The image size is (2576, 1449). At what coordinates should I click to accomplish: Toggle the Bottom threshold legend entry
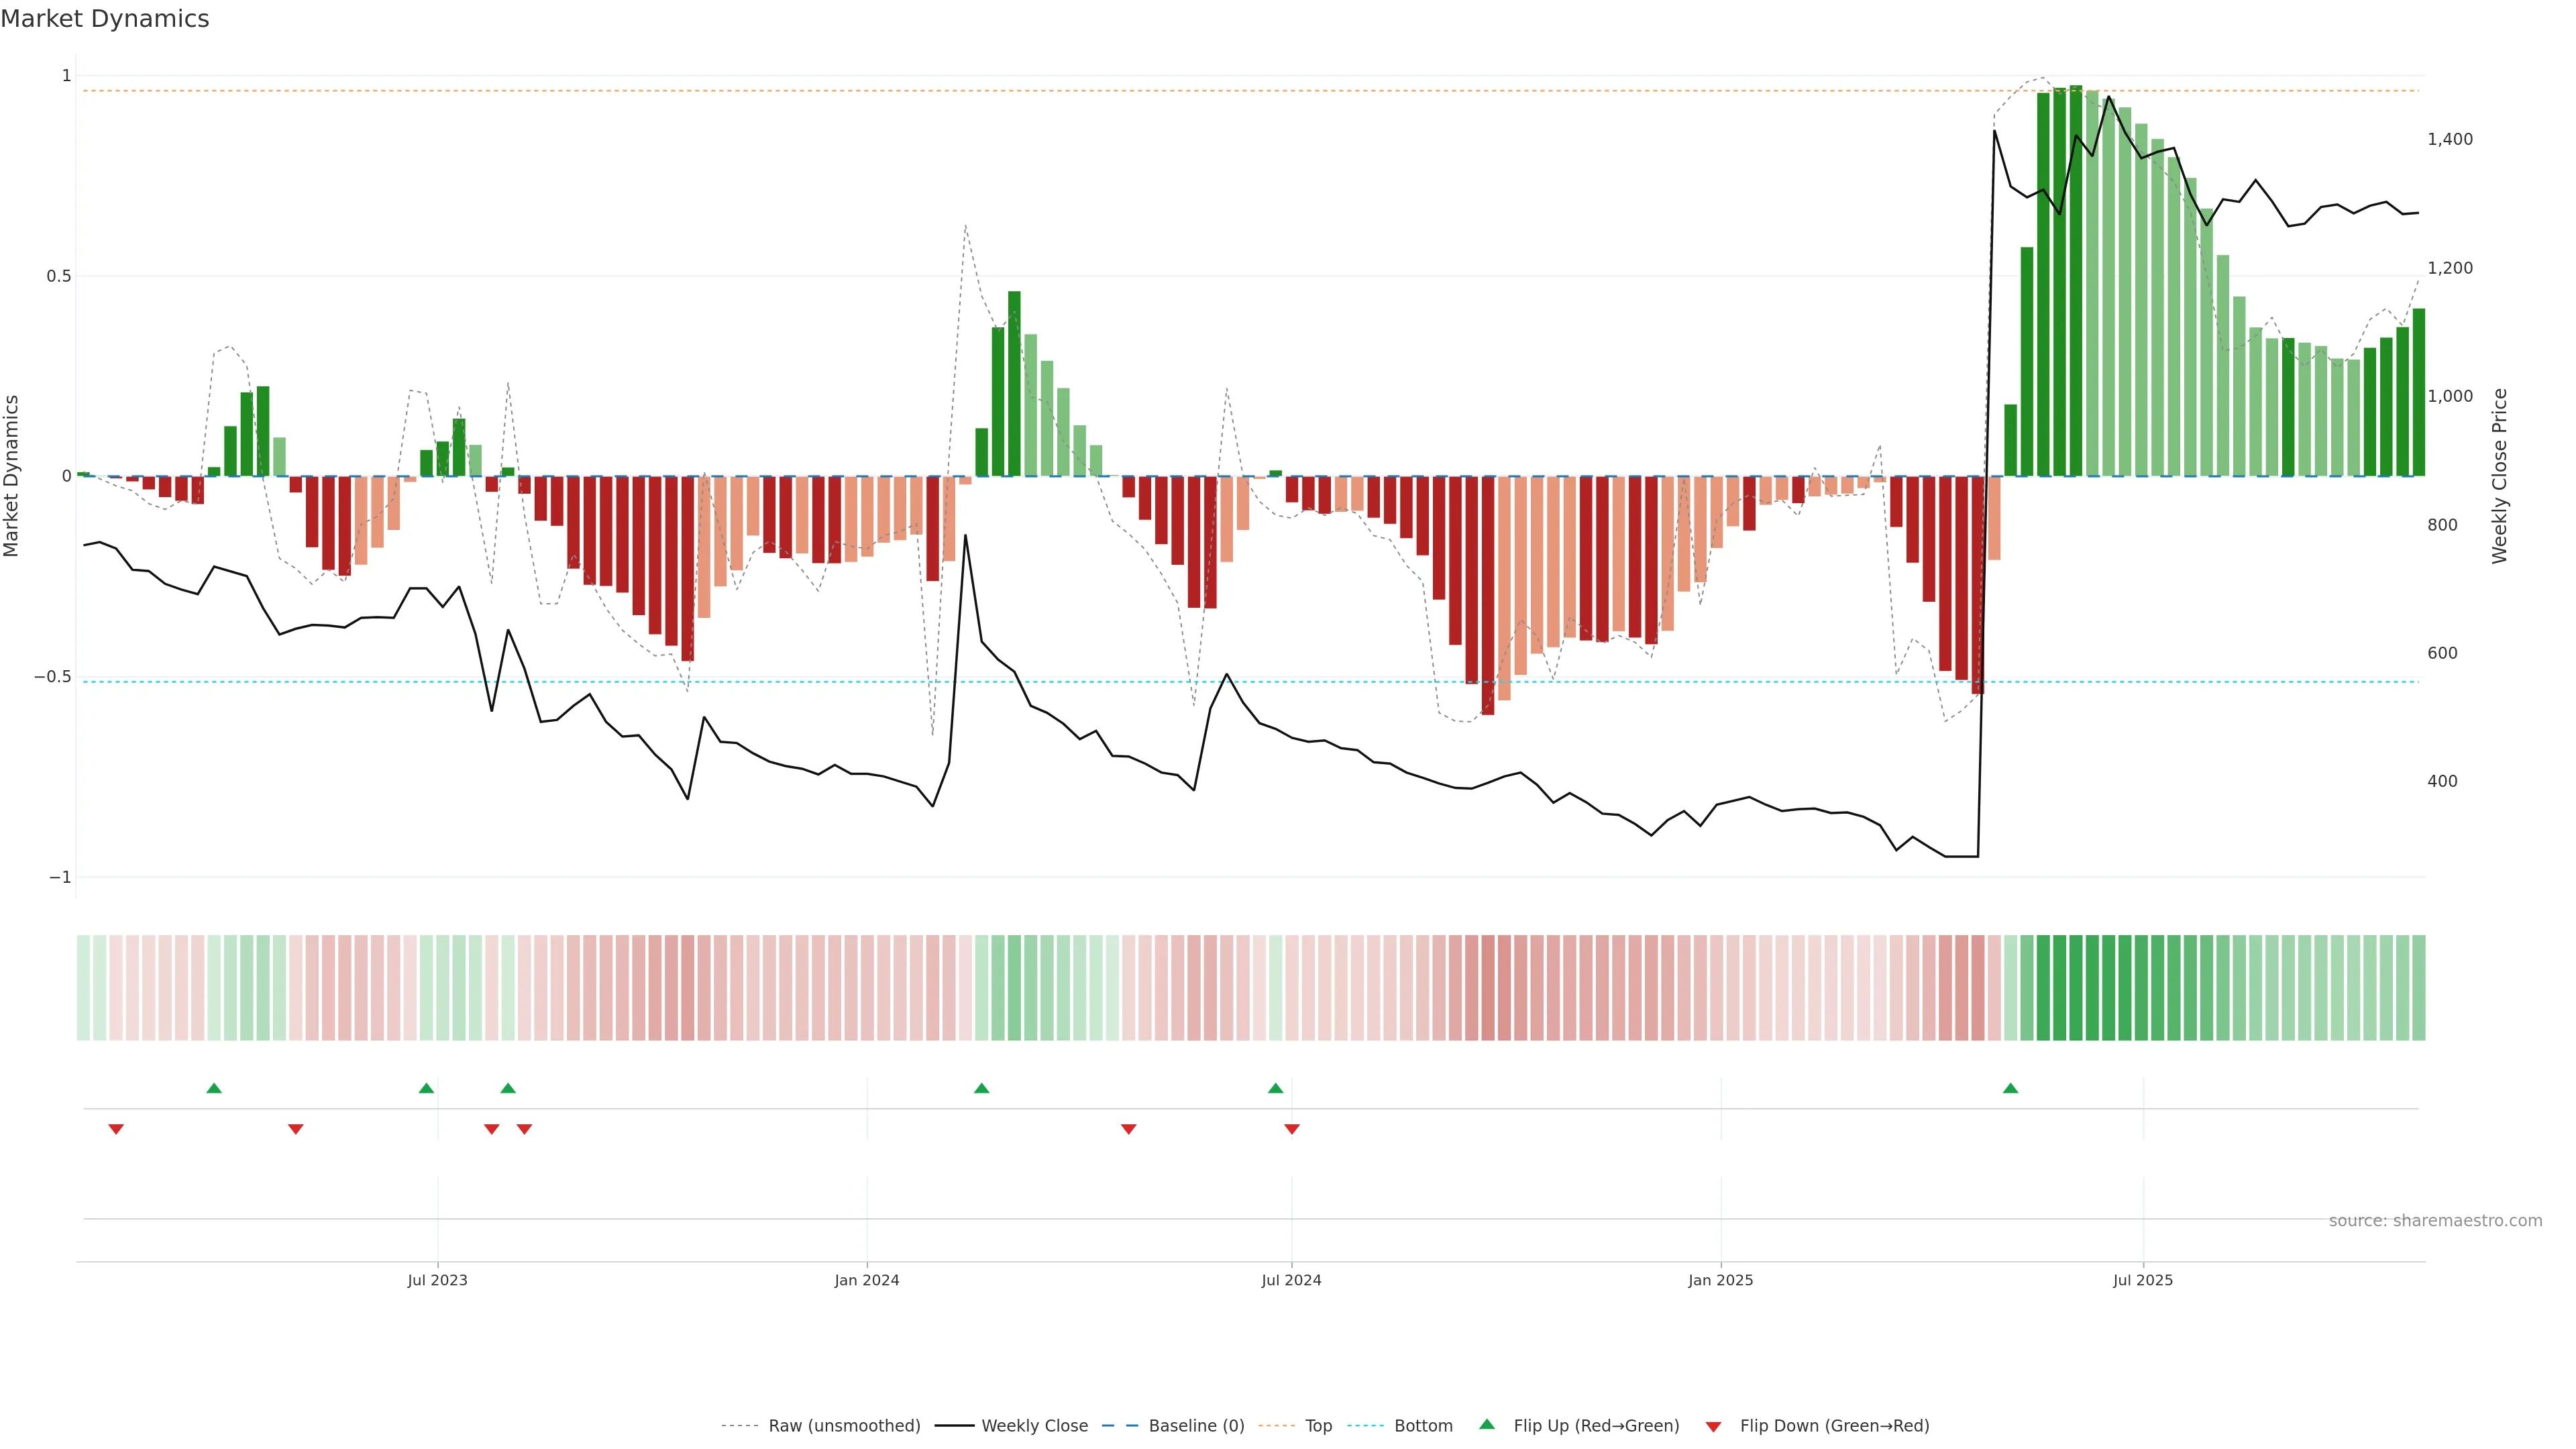click(x=1423, y=1426)
